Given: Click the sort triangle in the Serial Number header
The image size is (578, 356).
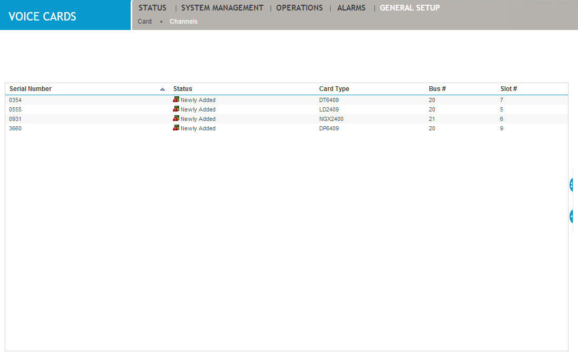Looking at the screenshot, I should (x=163, y=88).
